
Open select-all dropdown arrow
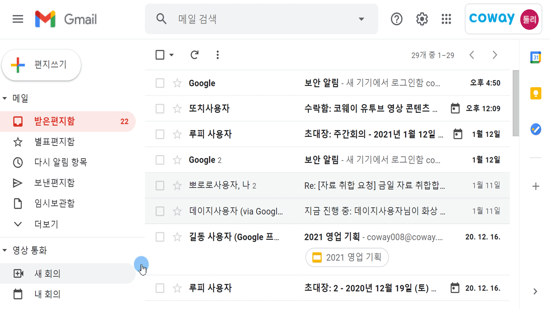(171, 55)
